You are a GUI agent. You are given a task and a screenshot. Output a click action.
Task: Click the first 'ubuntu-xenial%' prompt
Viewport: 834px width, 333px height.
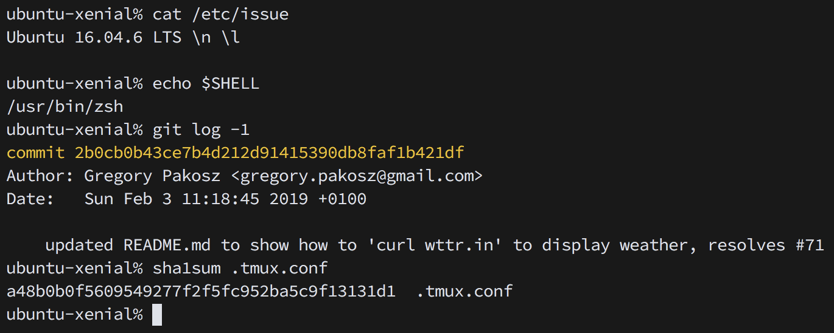tap(74, 14)
